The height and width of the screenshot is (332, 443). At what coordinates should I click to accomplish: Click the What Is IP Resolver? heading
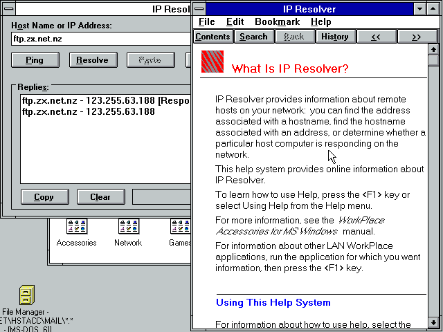pyautogui.click(x=290, y=68)
